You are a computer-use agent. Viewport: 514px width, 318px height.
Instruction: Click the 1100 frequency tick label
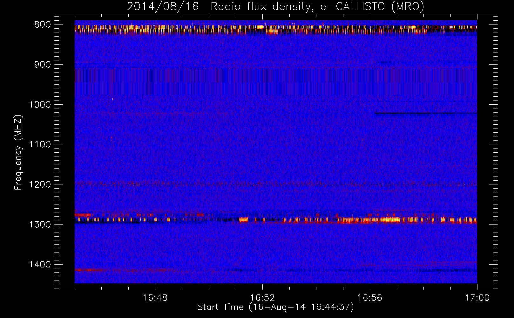[40, 145]
